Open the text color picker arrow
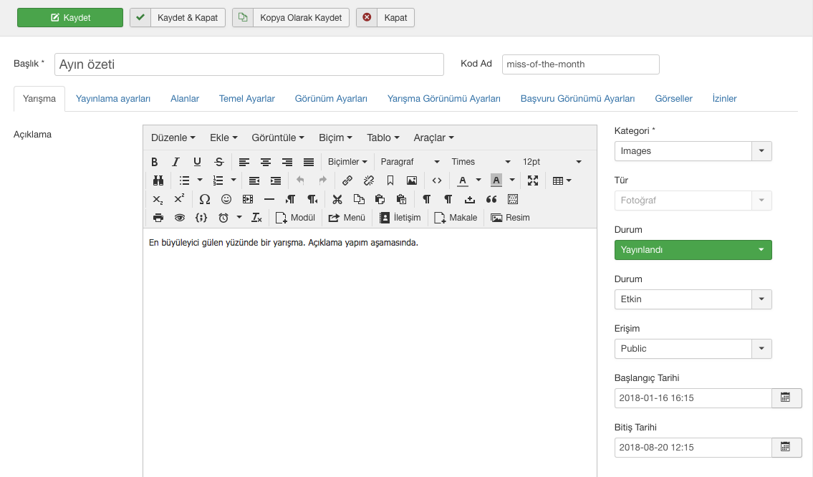Viewport: 813px width, 477px height. 478,180
